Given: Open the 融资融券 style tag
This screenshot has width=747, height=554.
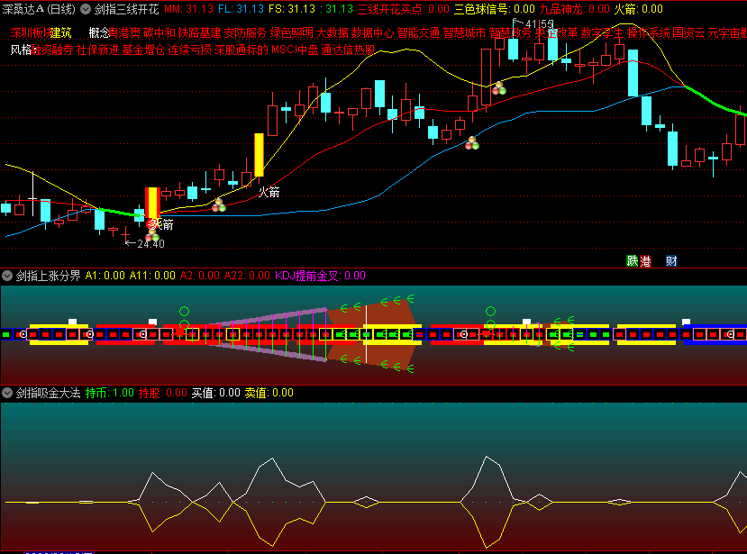Looking at the screenshot, I should coord(52,50).
